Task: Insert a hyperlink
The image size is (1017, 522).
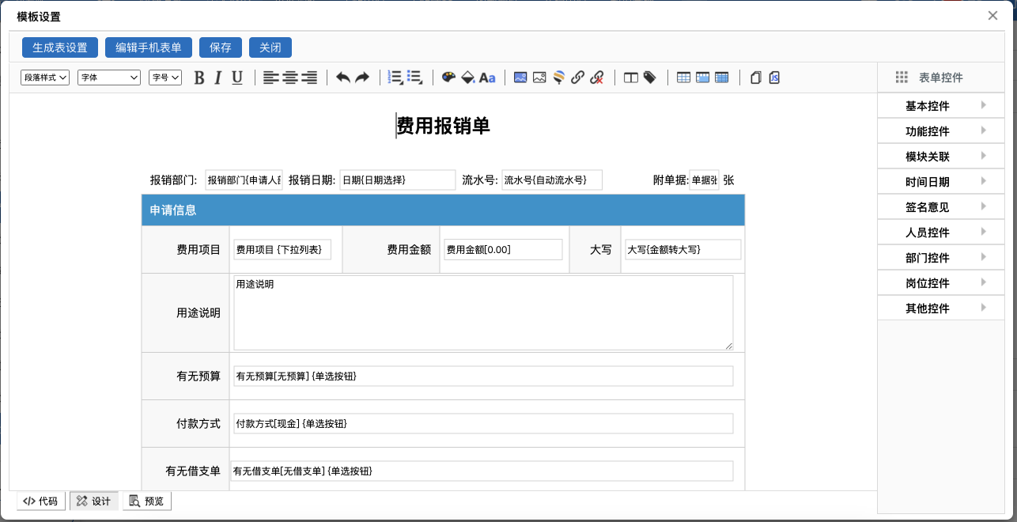Action: (577, 78)
